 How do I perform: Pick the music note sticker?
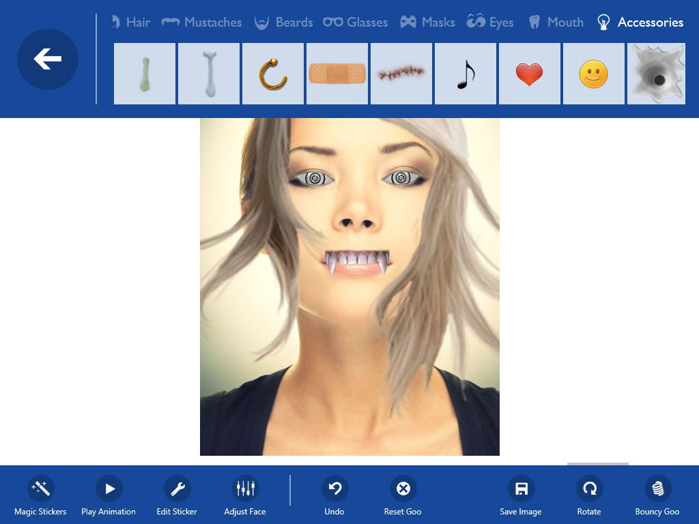click(465, 74)
